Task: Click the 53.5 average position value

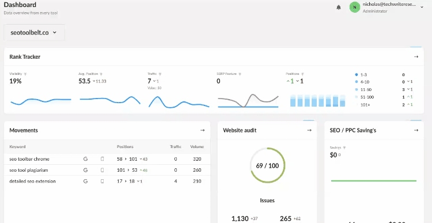Action: [85, 81]
